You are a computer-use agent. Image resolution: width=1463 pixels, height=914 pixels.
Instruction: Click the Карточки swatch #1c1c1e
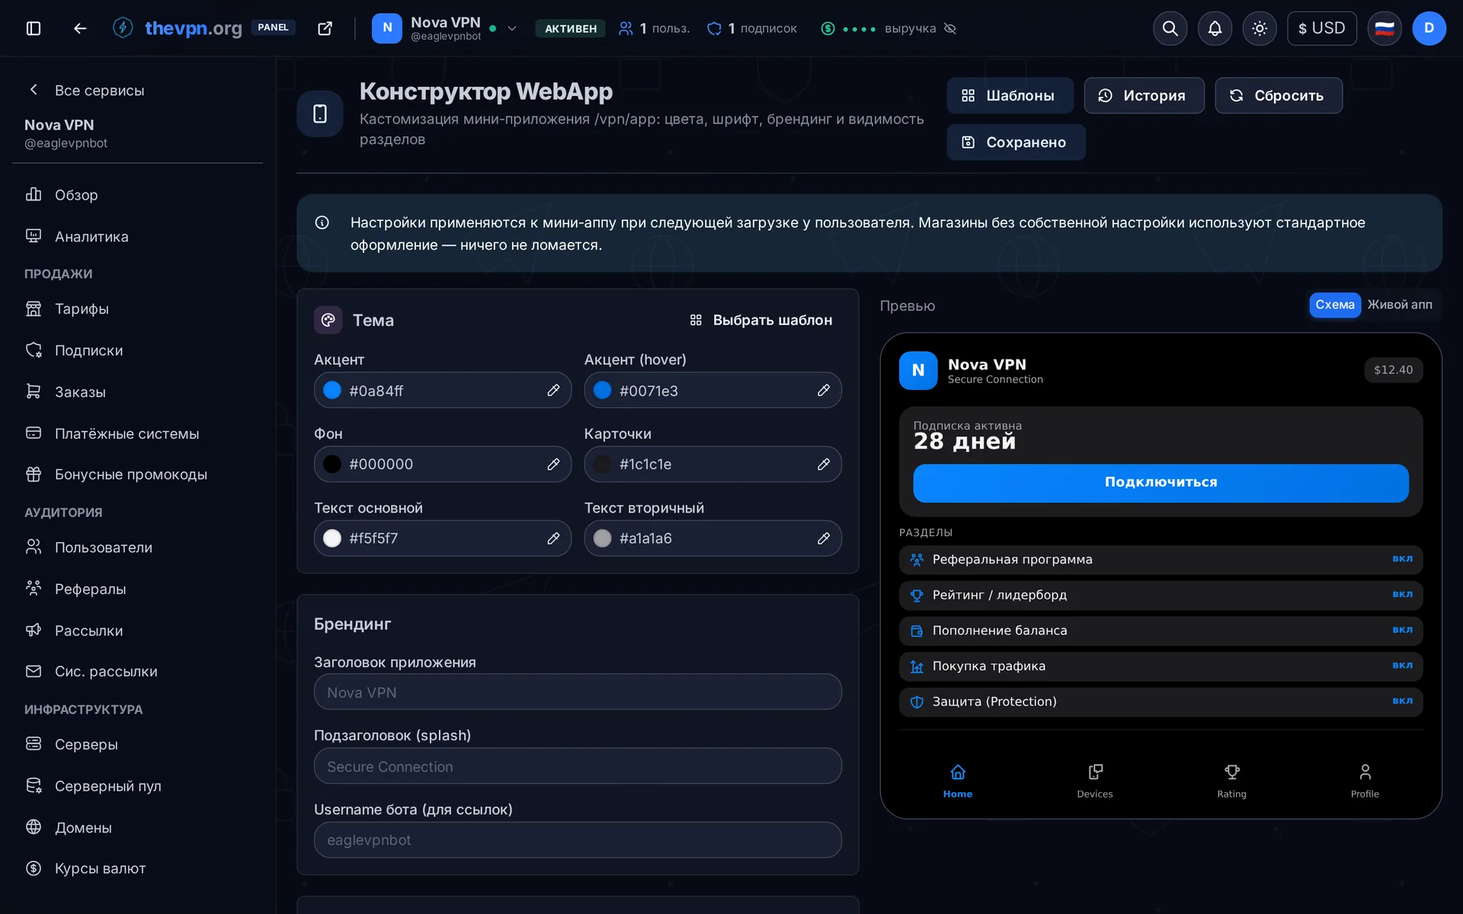coord(603,465)
